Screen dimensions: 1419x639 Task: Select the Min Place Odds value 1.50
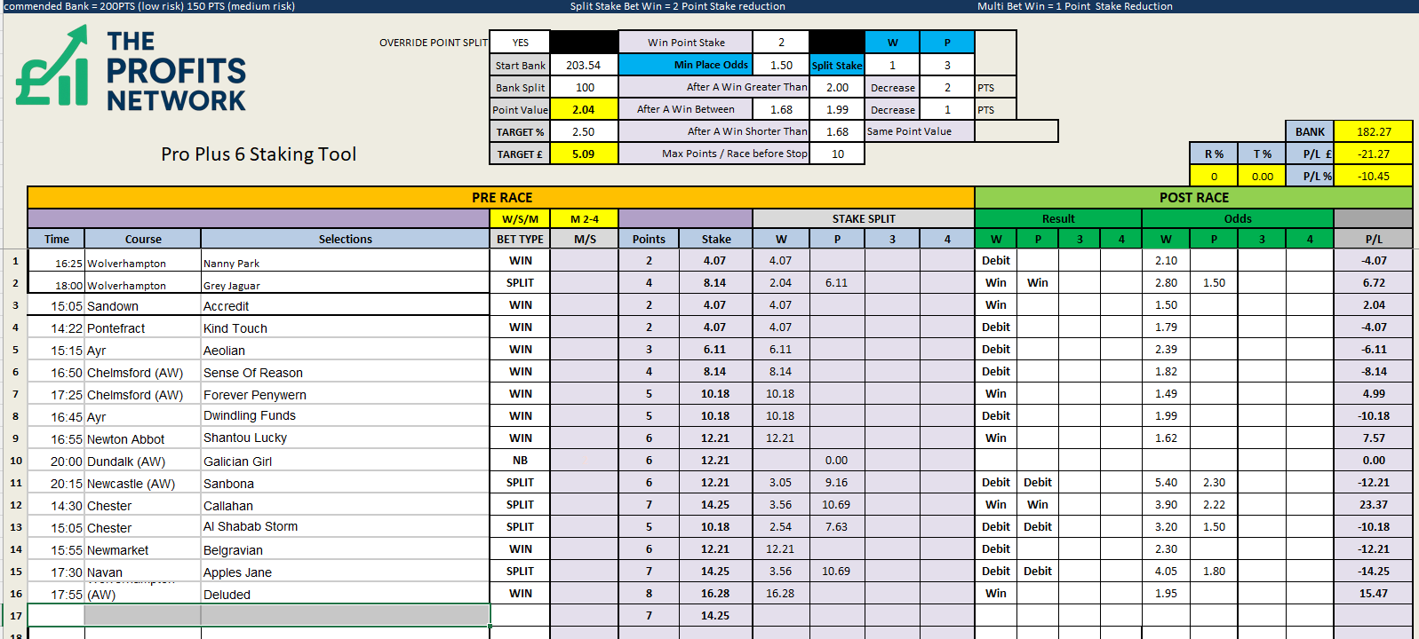780,66
